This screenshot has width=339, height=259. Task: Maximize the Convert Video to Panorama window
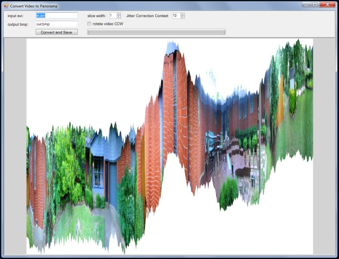coord(315,4)
